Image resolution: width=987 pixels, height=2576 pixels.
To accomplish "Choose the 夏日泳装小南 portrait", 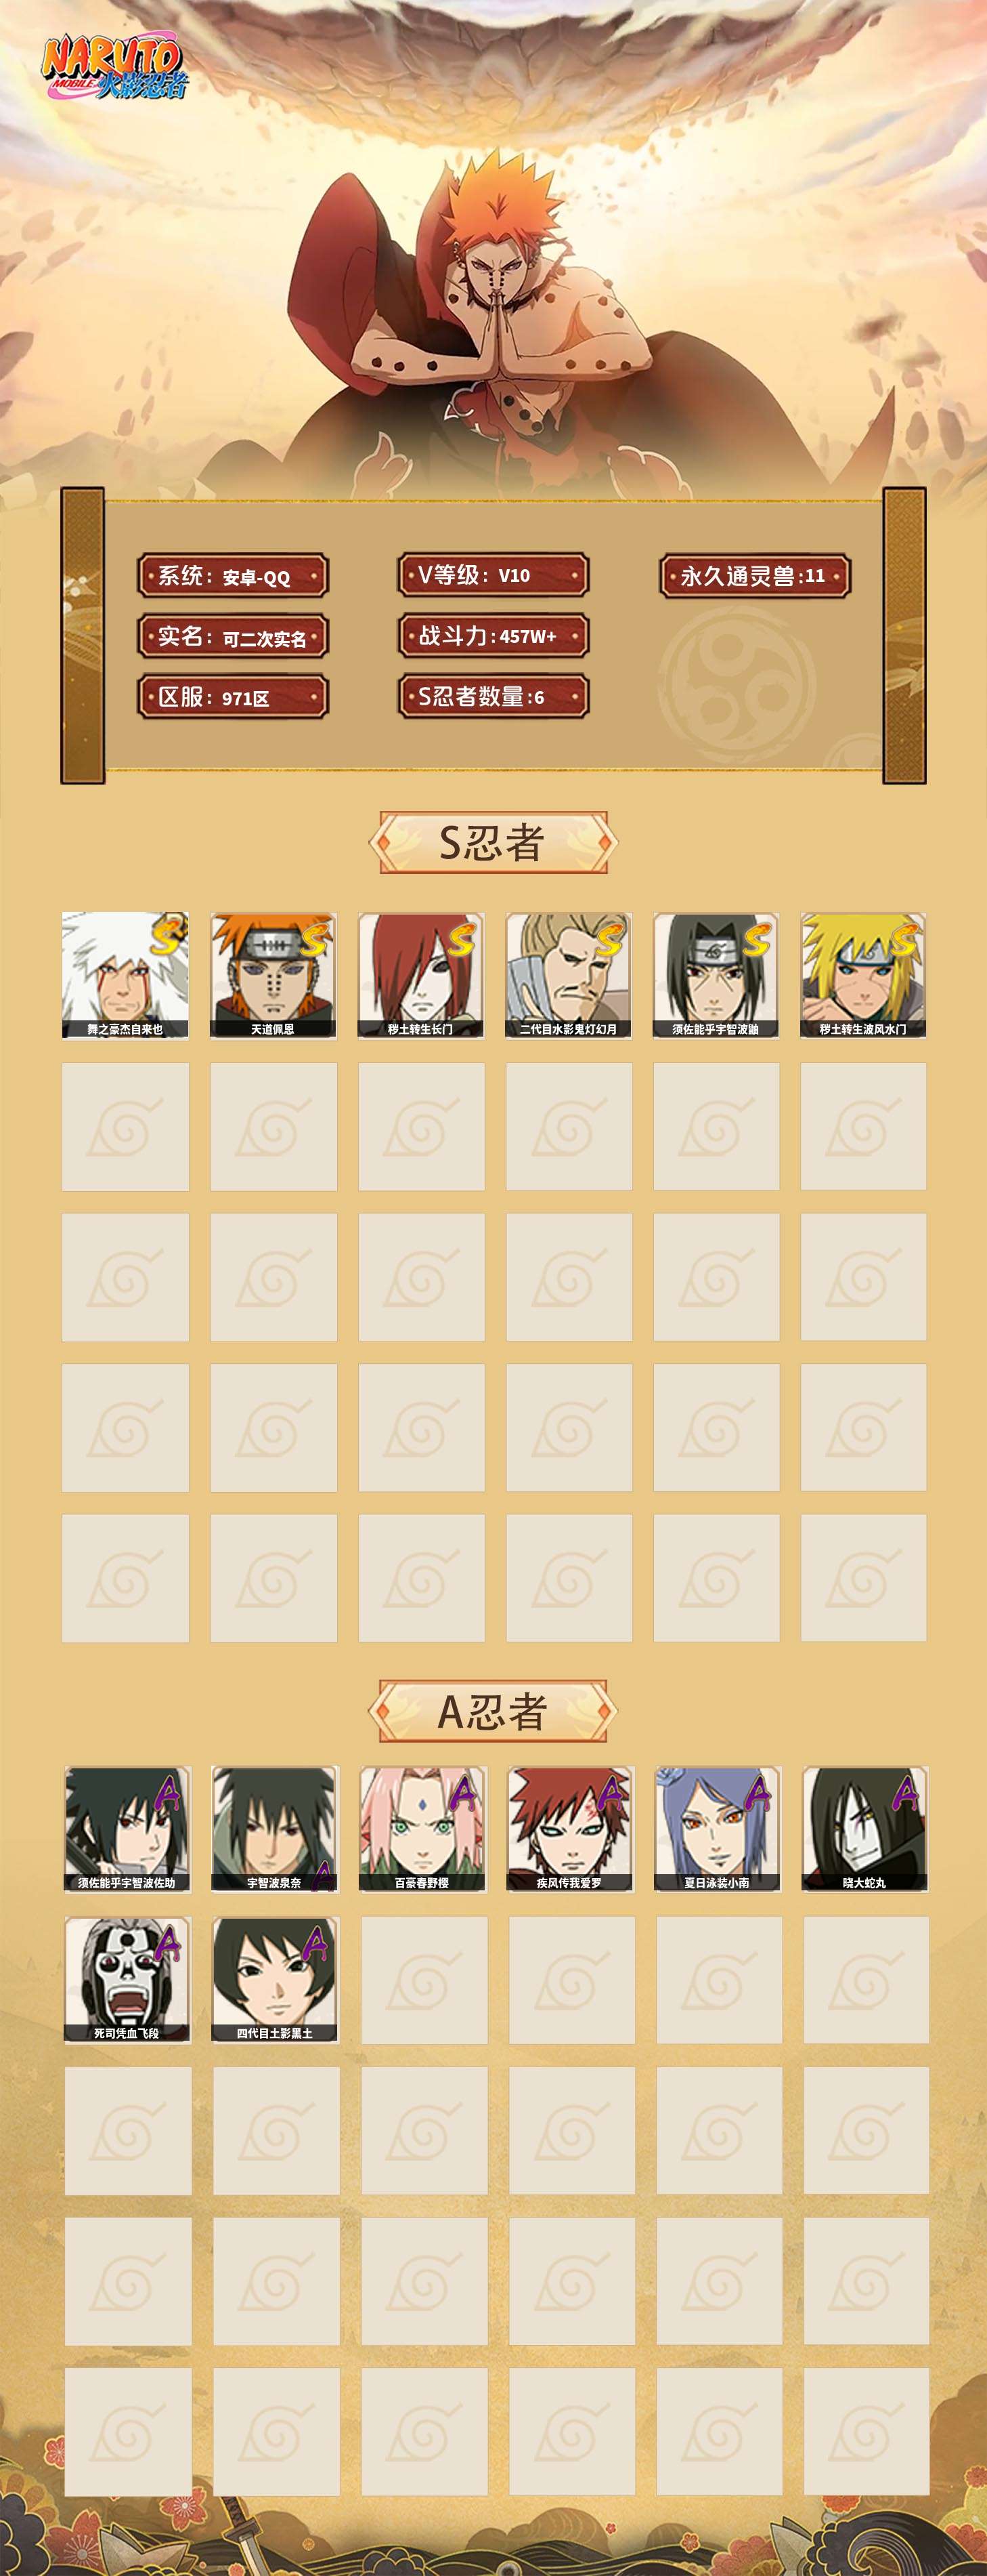I will click(x=718, y=1829).
